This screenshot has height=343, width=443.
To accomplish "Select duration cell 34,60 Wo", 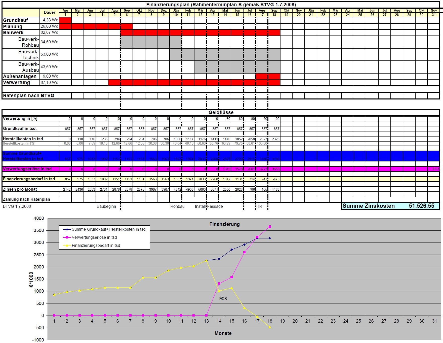I will point(50,42).
